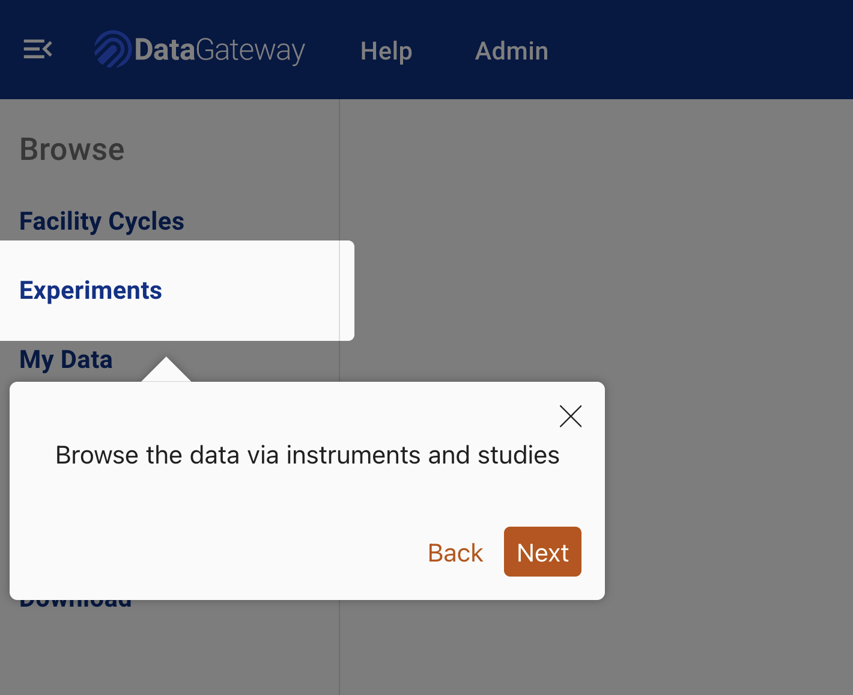The width and height of the screenshot is (853, 695).
Task: Dismiss the tour tooltip with the X
Action: coord(570,415)
